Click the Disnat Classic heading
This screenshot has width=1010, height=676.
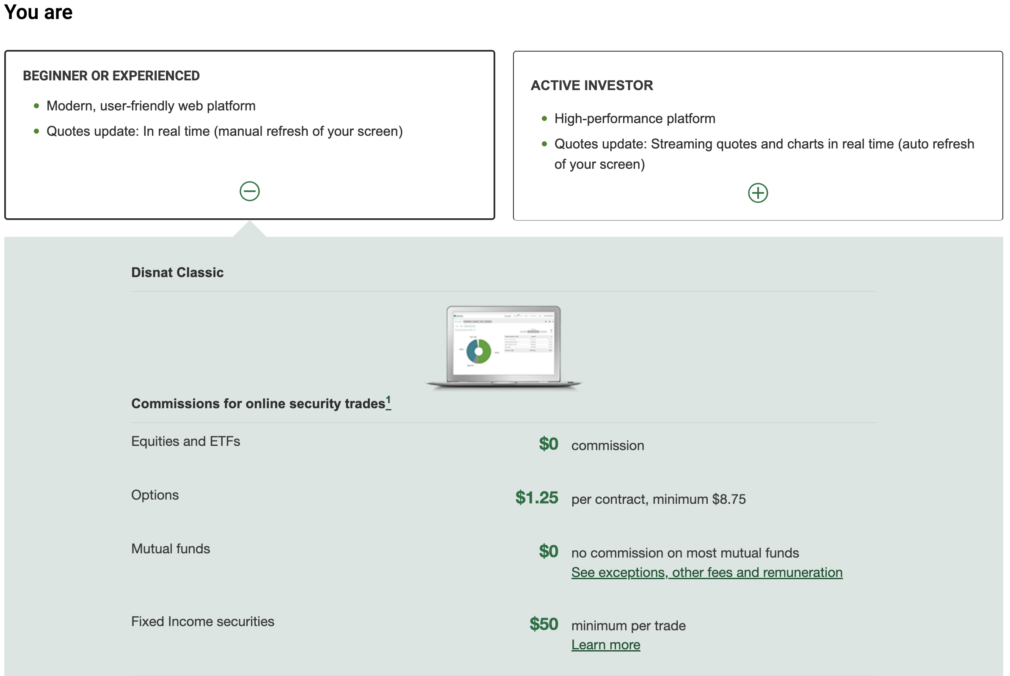coord(177,272)
